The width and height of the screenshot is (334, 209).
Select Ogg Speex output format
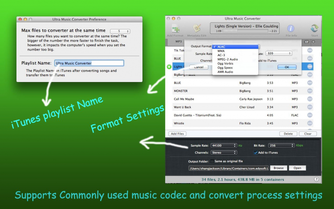click(x=236, y=68)
